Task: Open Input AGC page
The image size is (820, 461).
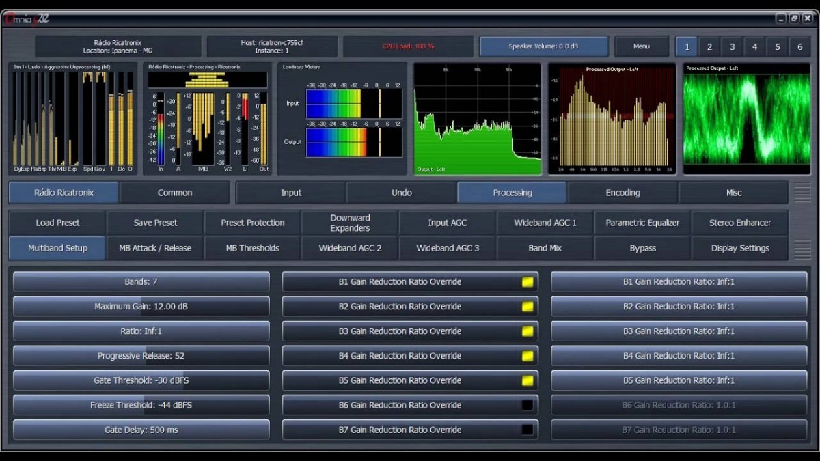Action: [448, 223]
